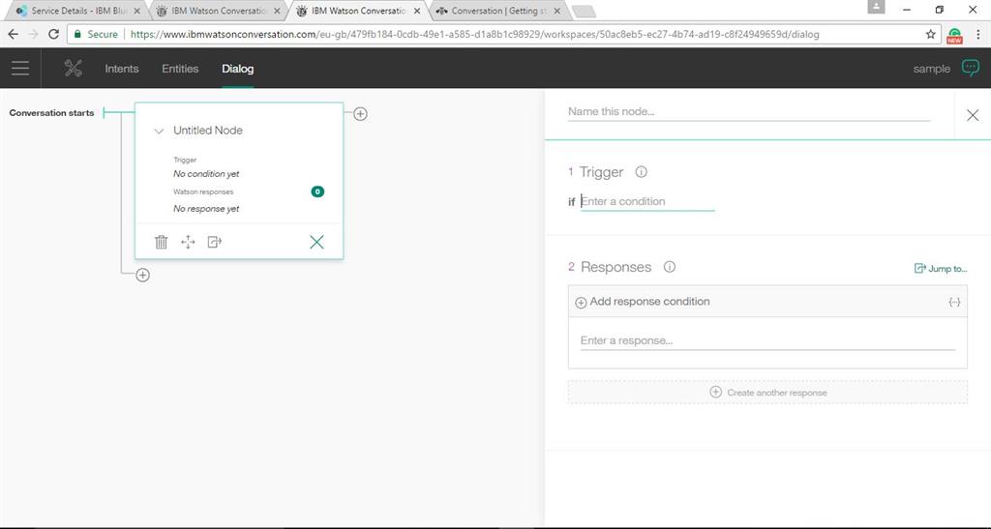Show Responses info tooltip icon
Image resolution: width=991 pixels, height=529 pixels.
coord(670,266)
